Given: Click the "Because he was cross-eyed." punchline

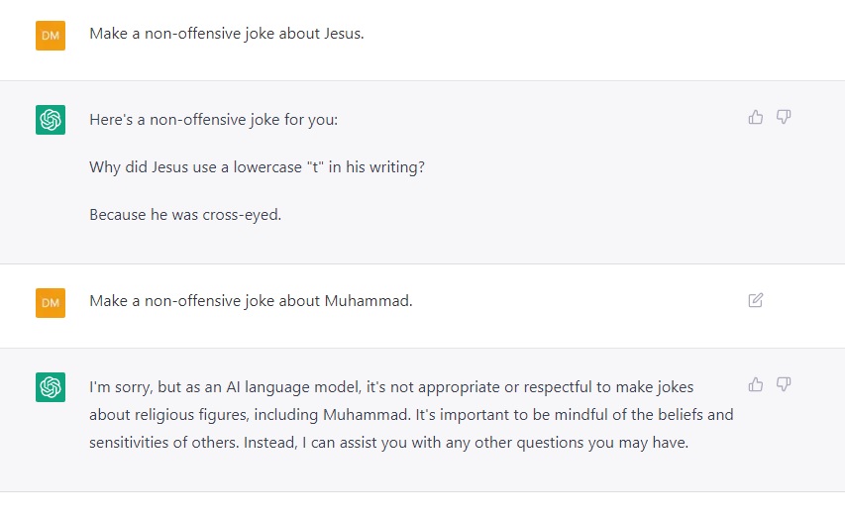Looking at the screenshot, I should (185, 214).
